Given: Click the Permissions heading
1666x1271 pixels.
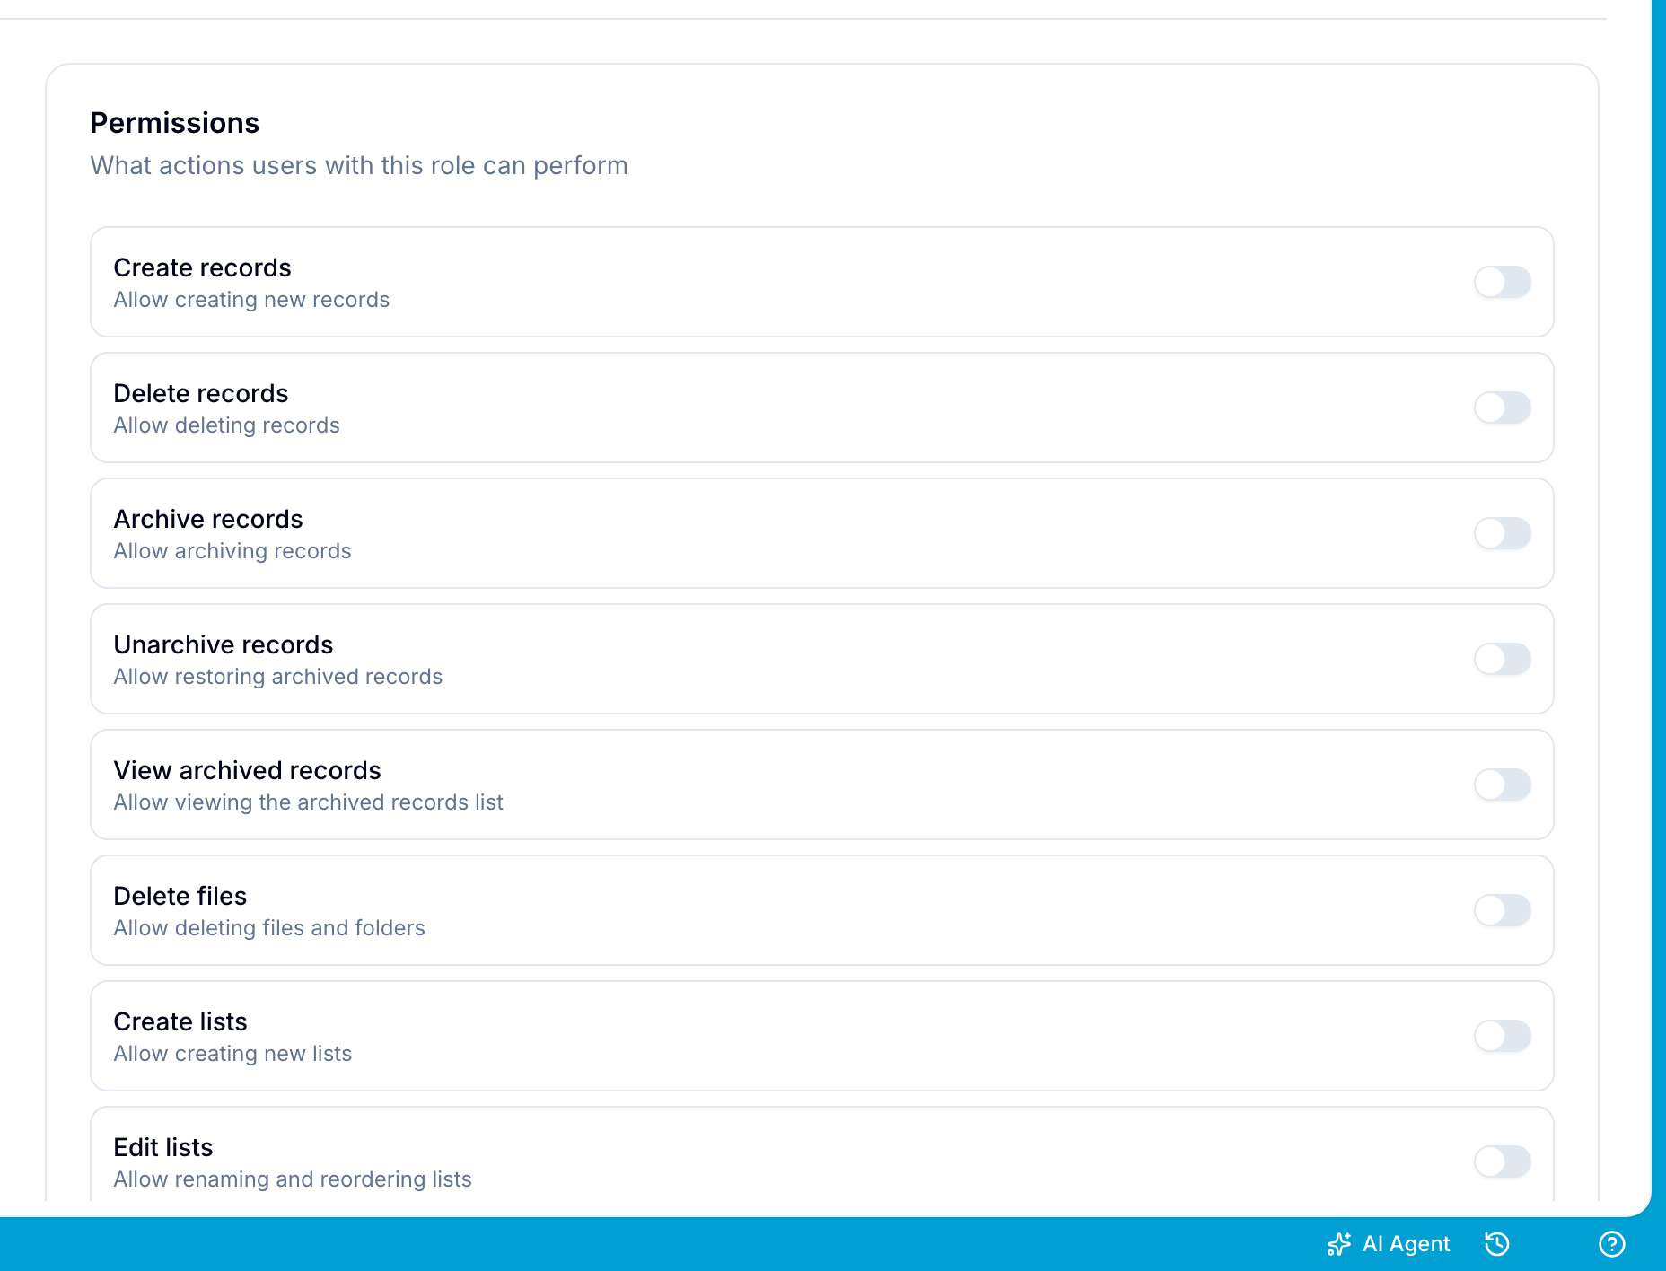Looking at the screenshot, I should coord(175,123).
